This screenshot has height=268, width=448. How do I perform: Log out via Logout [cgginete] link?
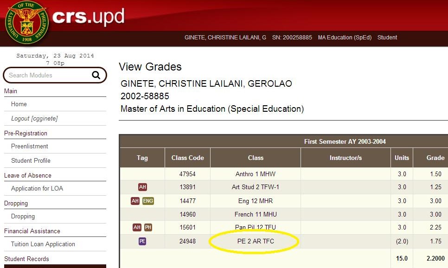(x=34, y=119)
